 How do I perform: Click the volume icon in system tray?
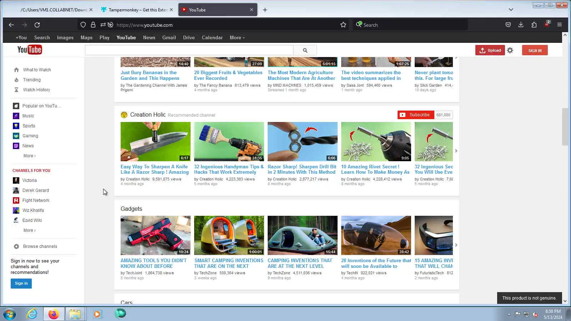click(535, 314)
